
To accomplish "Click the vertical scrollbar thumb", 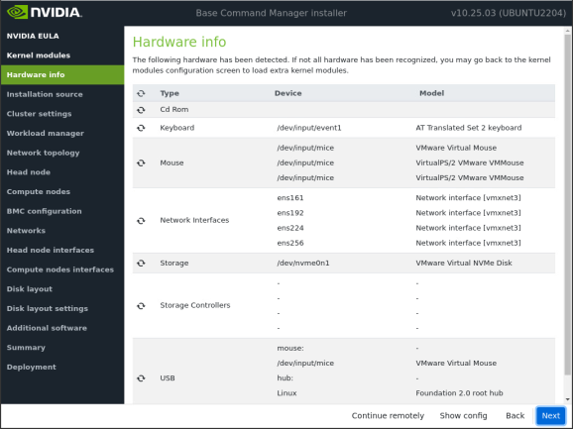I will [x=567, y=204].
